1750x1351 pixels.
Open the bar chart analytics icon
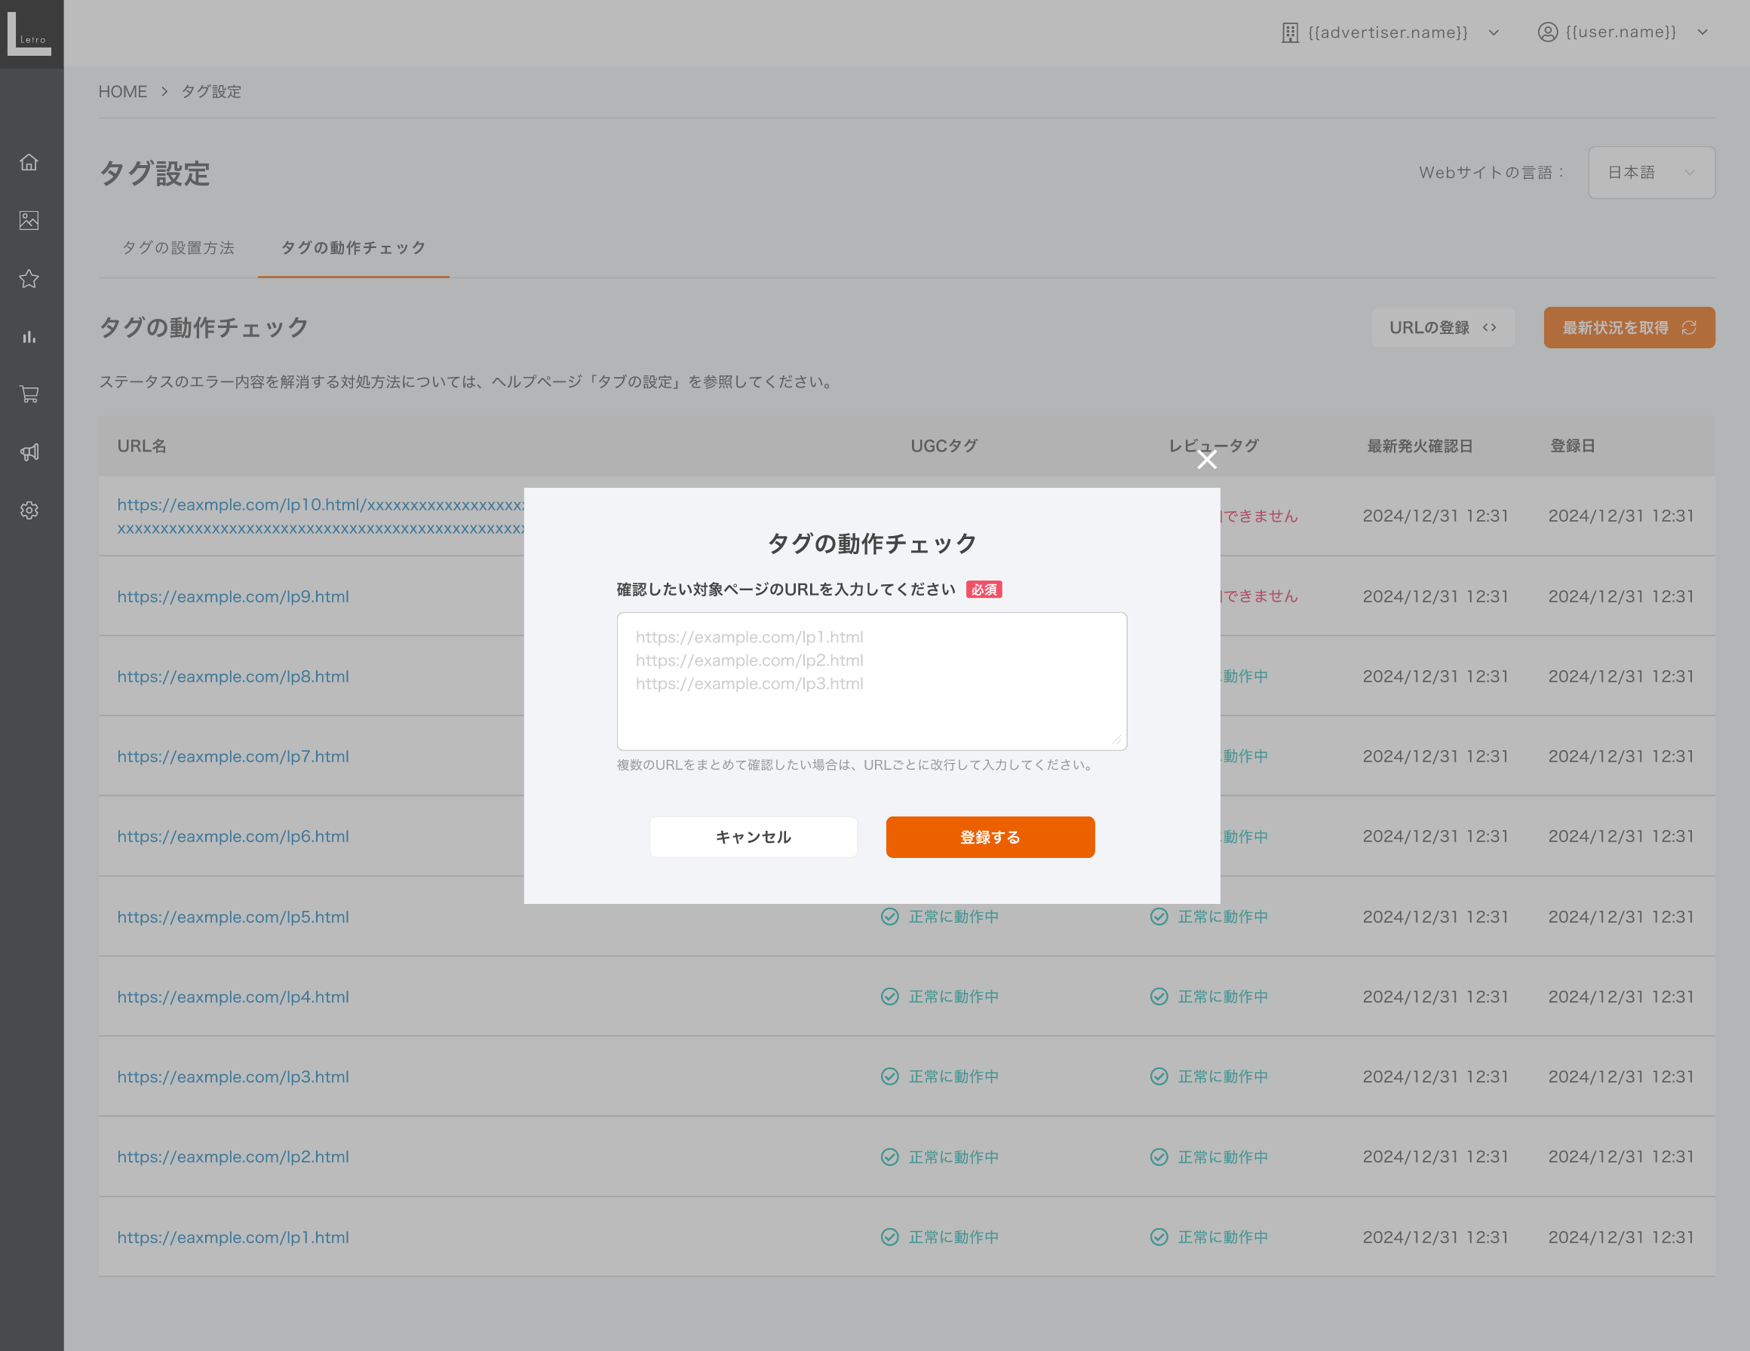[29, 337]
